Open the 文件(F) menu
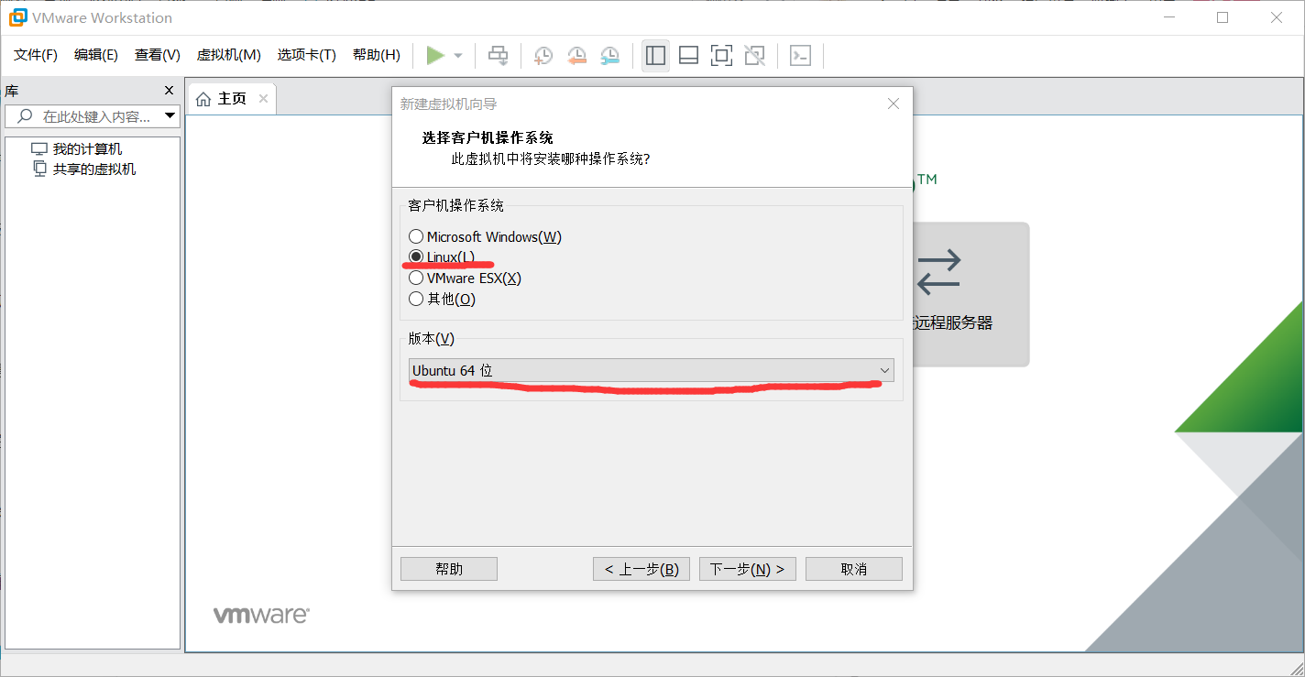 click(x=36, y=55)
